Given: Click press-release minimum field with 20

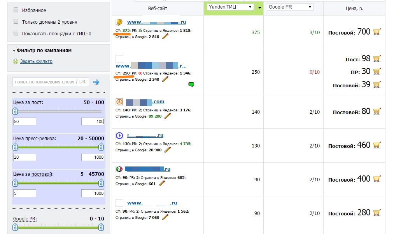Looking at the screenshot, I should (x=25, y=157).
